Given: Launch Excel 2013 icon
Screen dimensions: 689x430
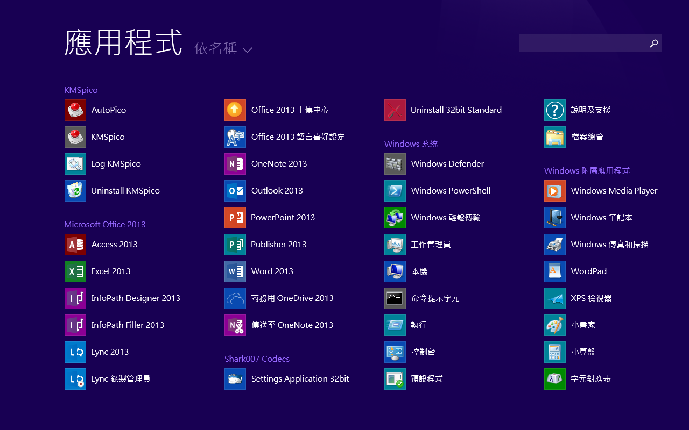Looking at the screenshot, I should tap(75, 271).
